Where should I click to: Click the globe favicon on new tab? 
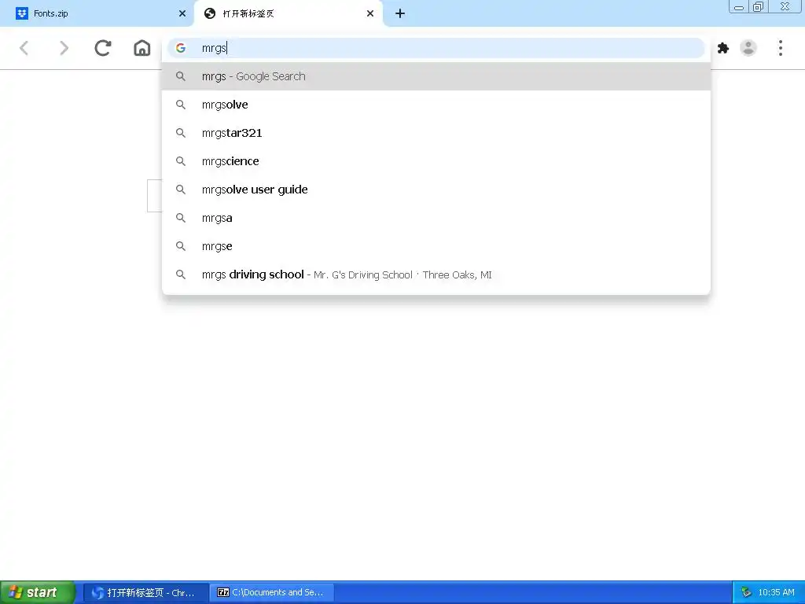[x=209, y=13]
